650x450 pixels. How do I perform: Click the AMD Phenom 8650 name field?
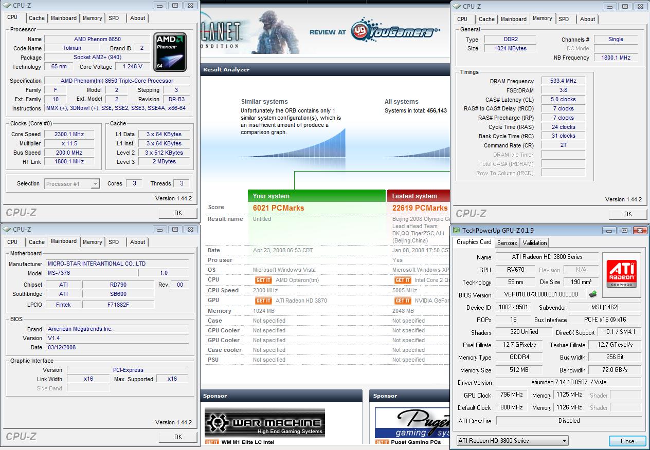[97, 39]
